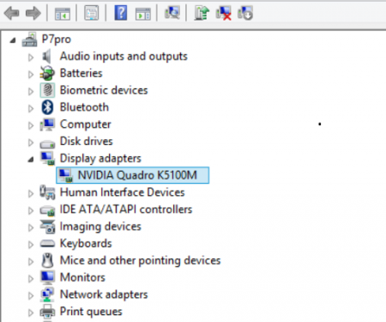Click Update driver software toolbar icon
386x322 pixels.
pos(202,13)
